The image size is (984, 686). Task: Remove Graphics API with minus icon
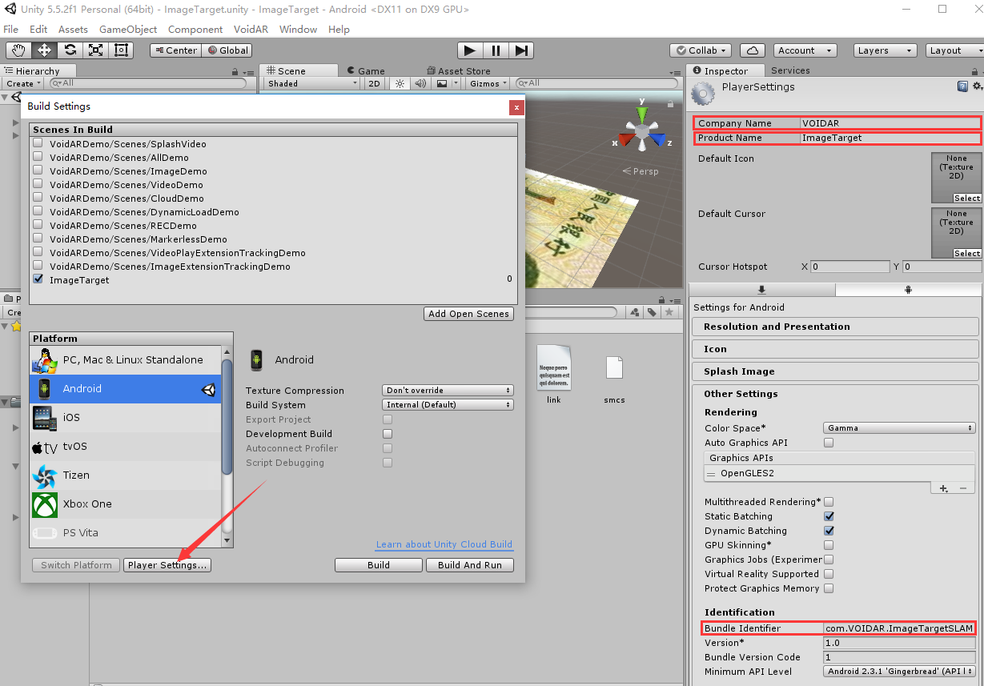963,487
